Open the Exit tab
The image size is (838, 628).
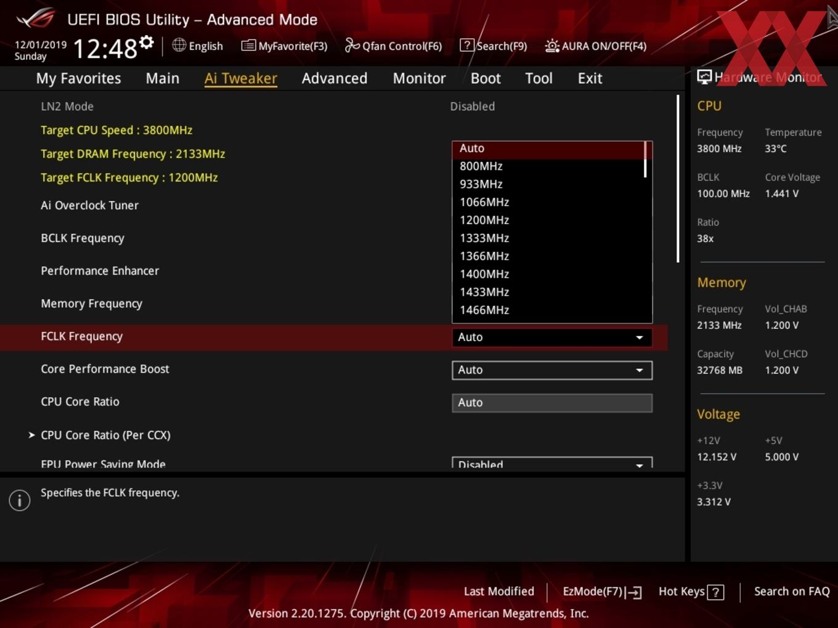click(590, 78)
